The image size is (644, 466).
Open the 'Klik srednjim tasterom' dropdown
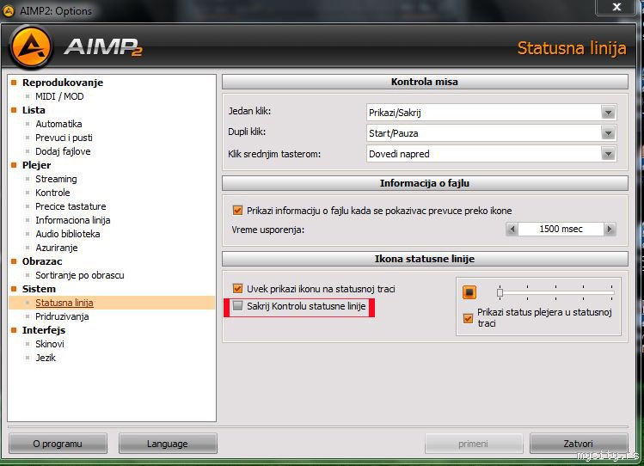pyautogui.click(x=608, y=154)
